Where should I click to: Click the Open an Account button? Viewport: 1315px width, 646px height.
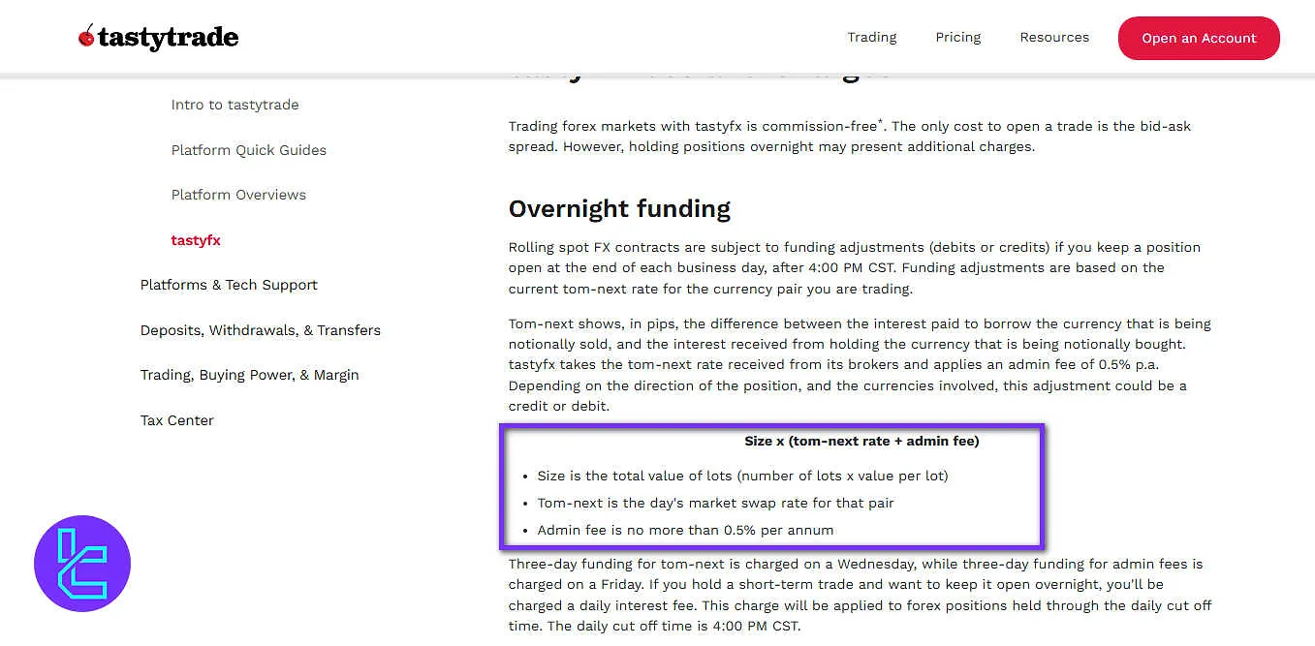click(1198, 39)
